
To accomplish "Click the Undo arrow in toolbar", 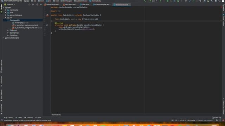I will pos(200,1).
